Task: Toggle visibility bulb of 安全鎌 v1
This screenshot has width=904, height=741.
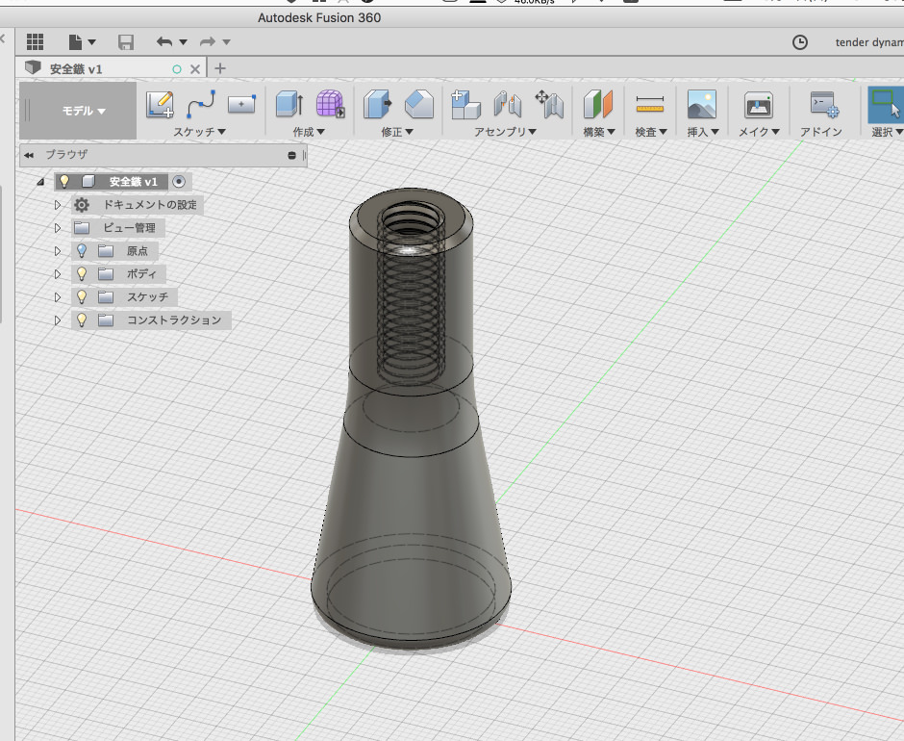Action: 64,182
